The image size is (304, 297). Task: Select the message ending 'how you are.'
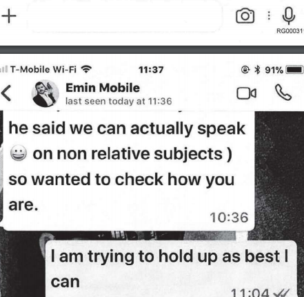coord(129,171)
